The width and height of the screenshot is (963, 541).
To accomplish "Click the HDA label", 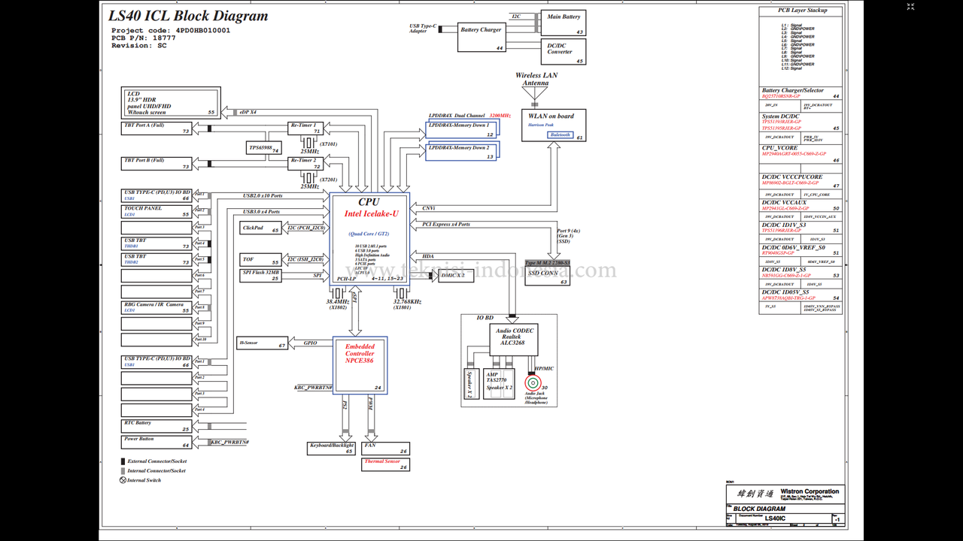I will [427, 256].
